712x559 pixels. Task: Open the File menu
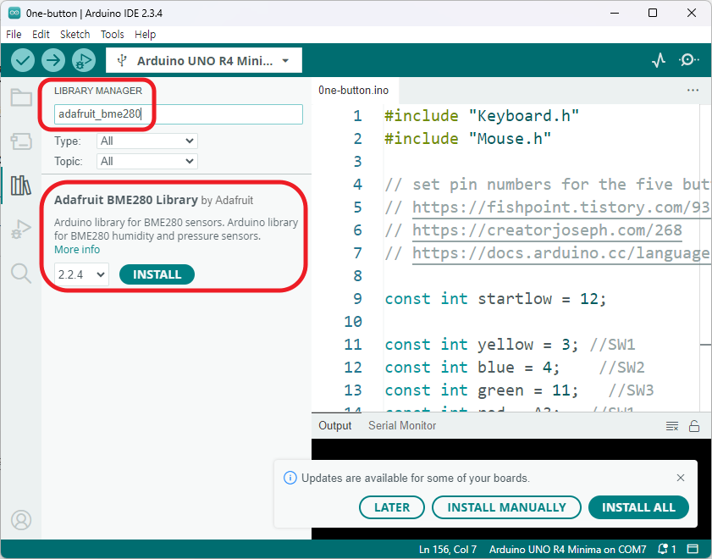click(14, 35)
